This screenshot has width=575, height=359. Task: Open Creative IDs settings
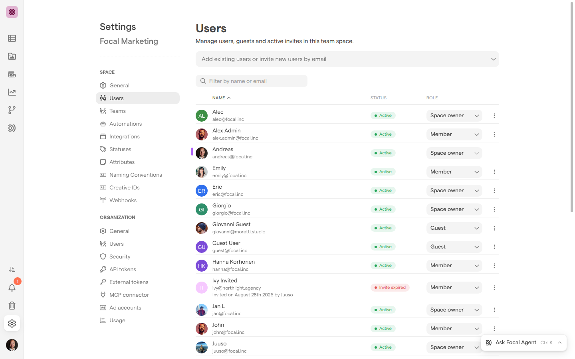pyautogui.click(x=138, y=187)
